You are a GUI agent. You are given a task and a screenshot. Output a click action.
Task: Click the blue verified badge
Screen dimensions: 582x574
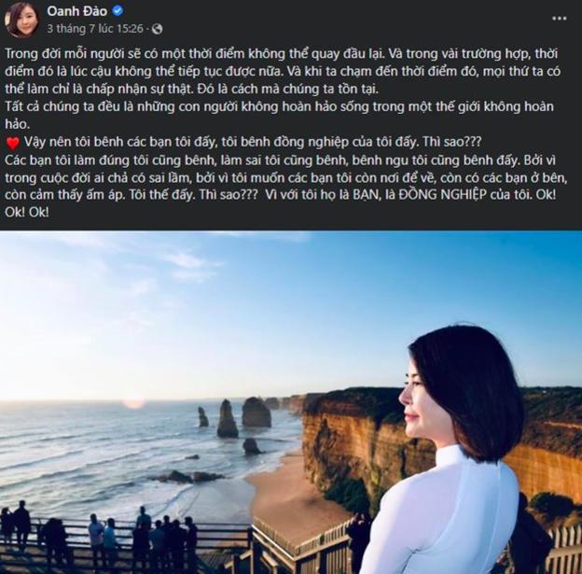point(118,11)
